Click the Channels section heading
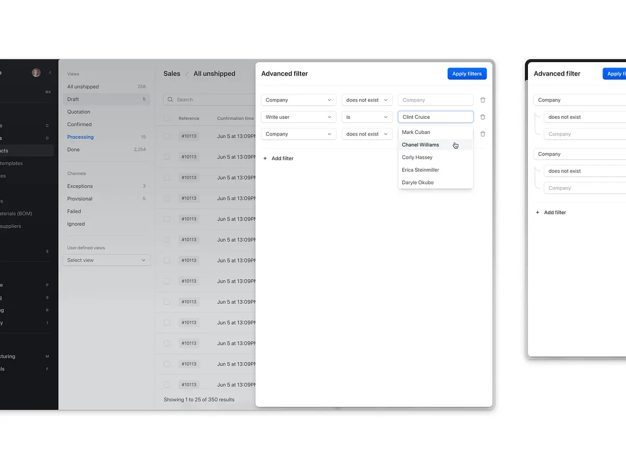This screenshot has height=469, width=626. pyautogui.click(x=77, y=174)
